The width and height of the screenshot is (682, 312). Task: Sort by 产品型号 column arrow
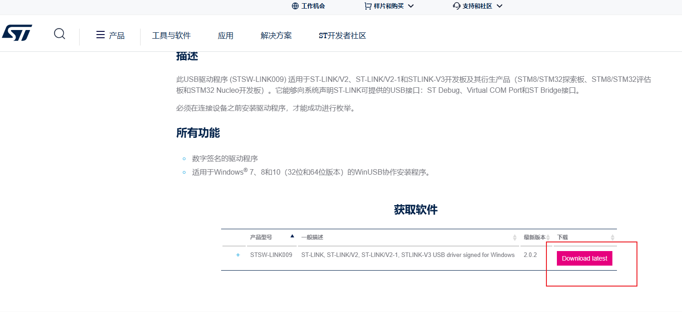(x=292, y=236)
